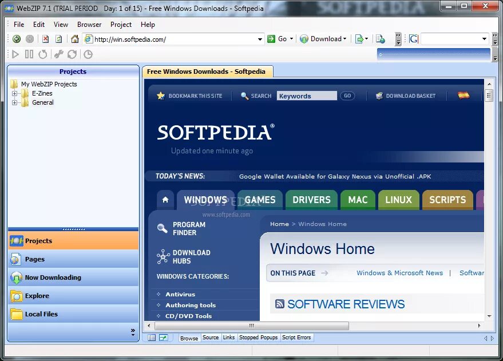This screenshot has width=503, height=361.
Task: Open the GAMES category tab
Action: tap(260, 200)
